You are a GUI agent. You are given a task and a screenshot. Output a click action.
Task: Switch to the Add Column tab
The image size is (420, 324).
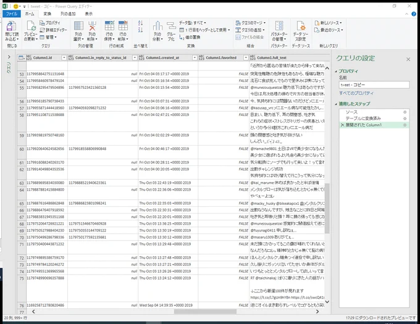68,14
